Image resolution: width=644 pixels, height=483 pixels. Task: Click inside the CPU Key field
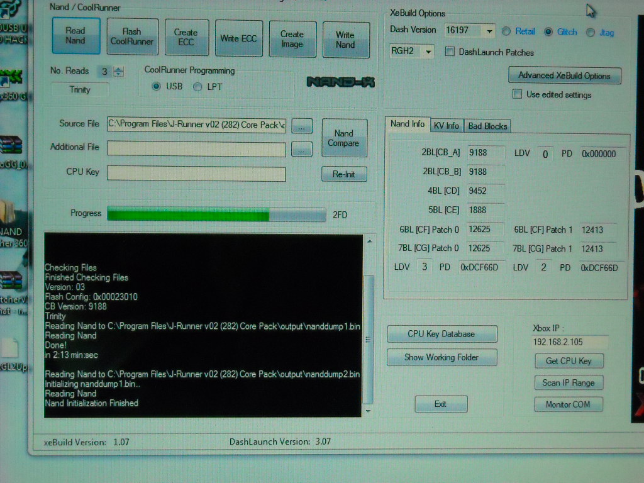(x=196, y=174)
